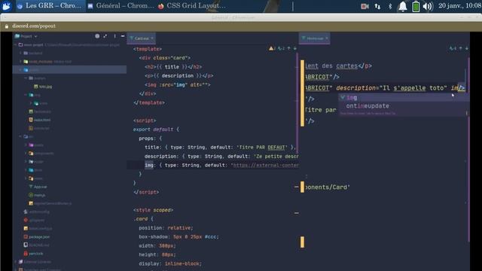This screenshot has height=271, width=482.
Task: Click the box-shadow #ccc color value
Action: [x=211, y=237]
